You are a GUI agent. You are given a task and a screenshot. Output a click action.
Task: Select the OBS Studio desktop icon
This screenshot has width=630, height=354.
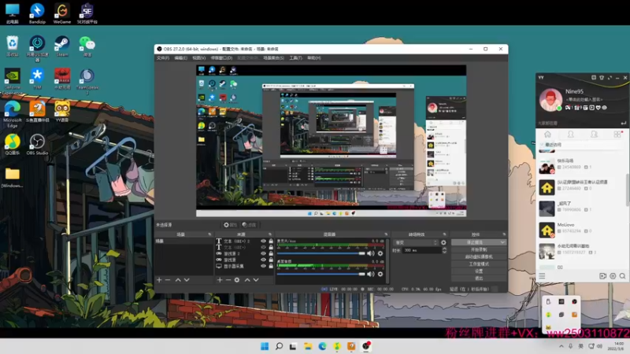[37, 145]
